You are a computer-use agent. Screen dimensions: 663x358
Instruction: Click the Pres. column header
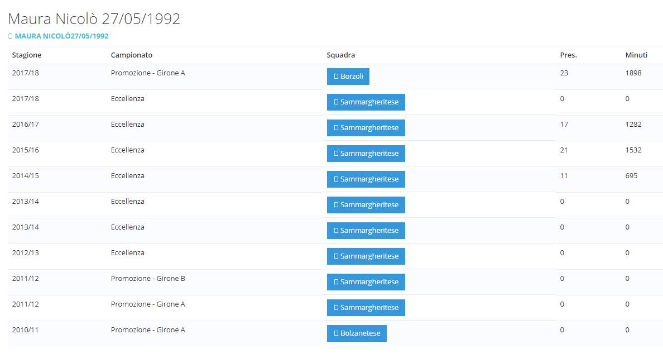click(568, 55)
